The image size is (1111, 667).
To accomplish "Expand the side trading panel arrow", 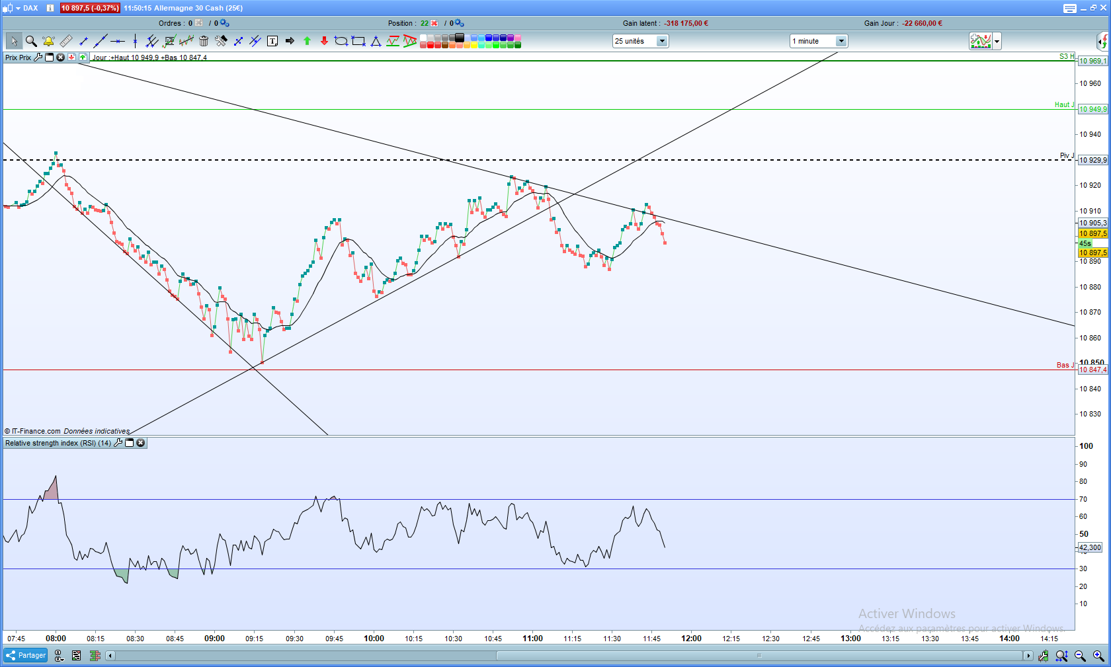I will coord(1103,41).
